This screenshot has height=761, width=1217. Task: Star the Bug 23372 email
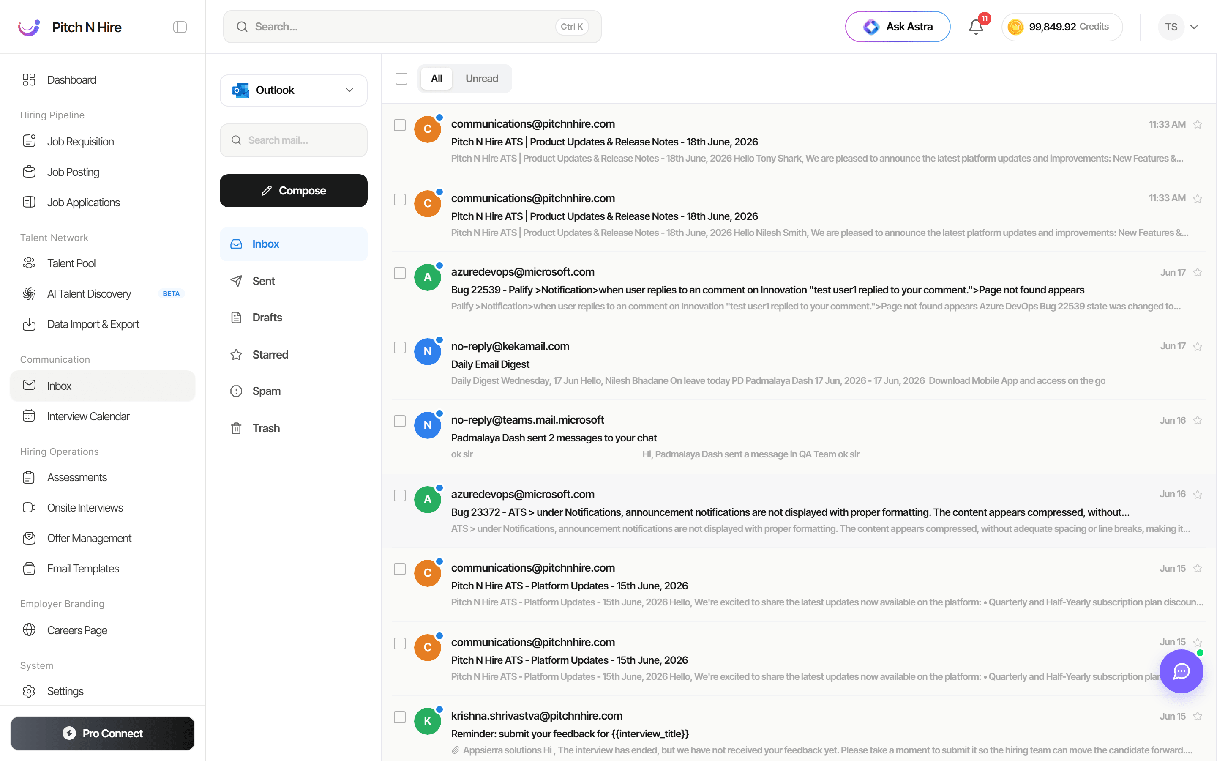pyautogui.click(x=1198, y=494)
